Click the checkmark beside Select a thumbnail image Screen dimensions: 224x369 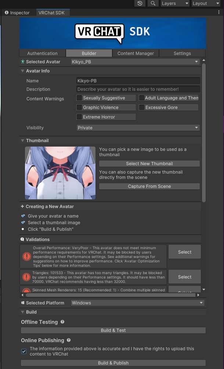click(x=23, y=222)
